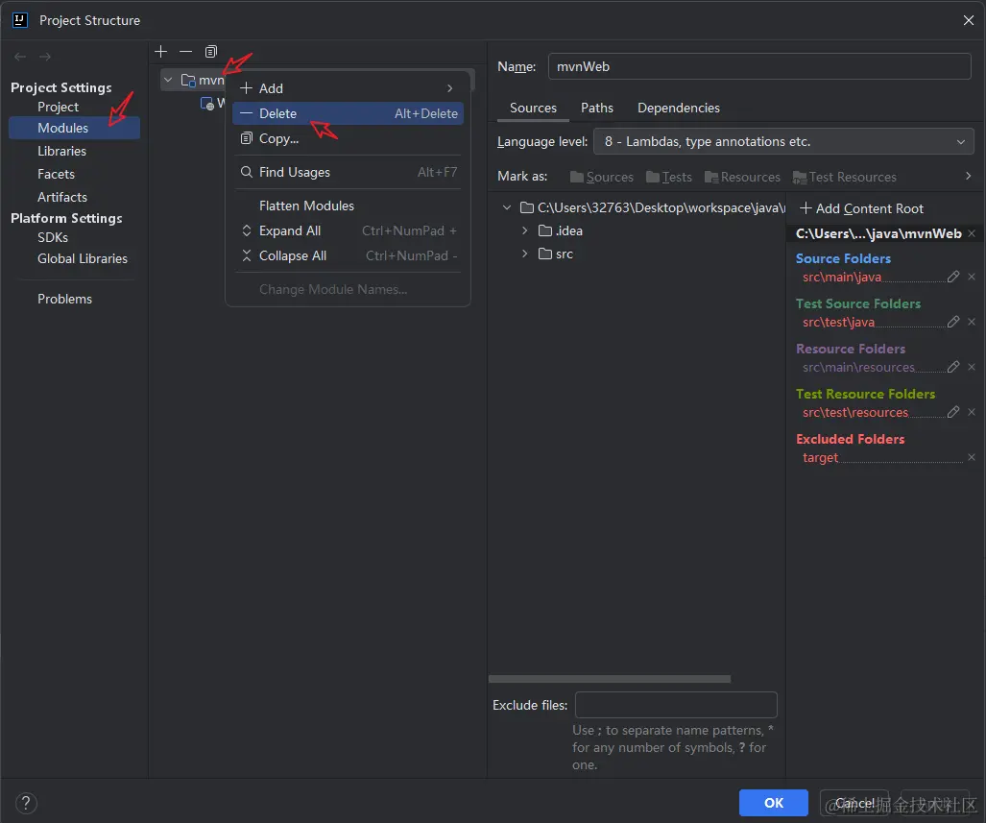This screenshot has height=823, width=986.
Task: Click Add Content Root
Action: pyautogui.click(x=861, y=208)
